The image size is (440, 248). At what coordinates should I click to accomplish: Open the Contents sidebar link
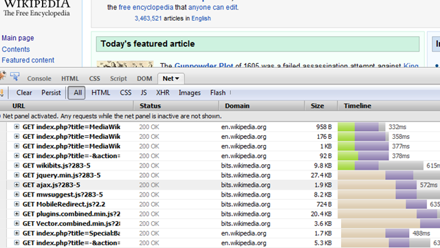16,49
